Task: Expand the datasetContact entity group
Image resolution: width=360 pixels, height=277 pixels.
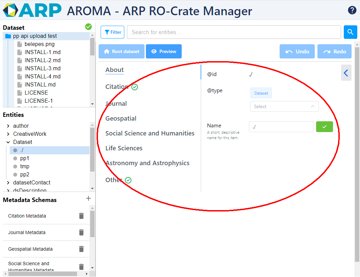Action: (8, 183)
